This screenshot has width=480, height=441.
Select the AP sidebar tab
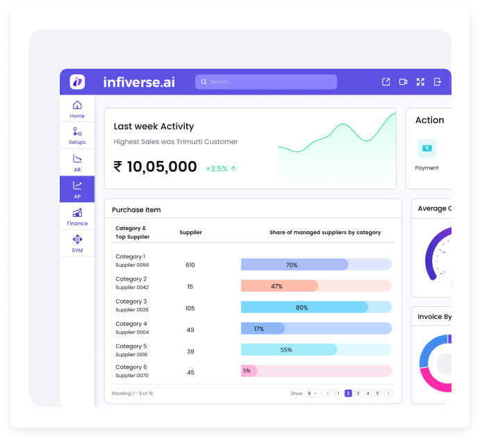coord(77,190)
